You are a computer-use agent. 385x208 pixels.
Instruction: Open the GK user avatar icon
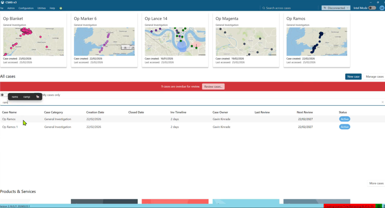click(x=382, y=8)
